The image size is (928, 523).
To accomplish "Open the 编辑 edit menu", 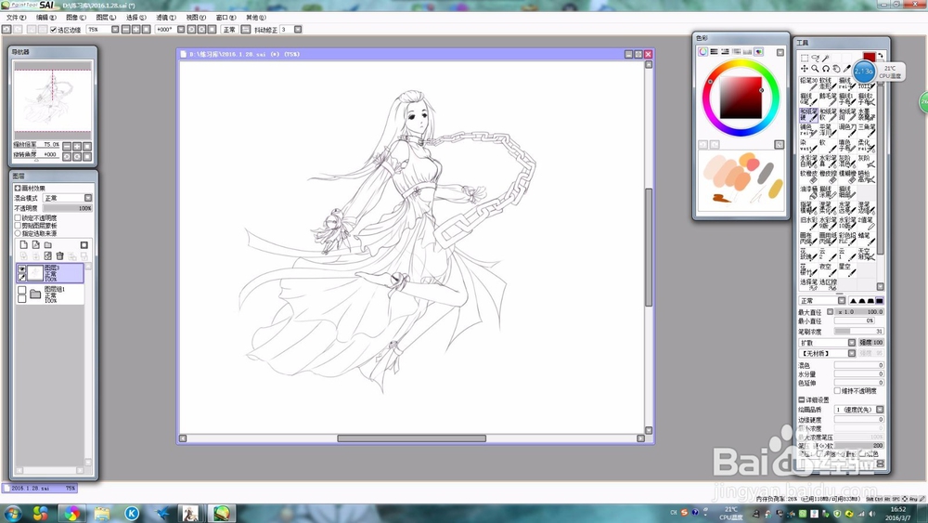I will pyautogui.click(x=46, y=18).
